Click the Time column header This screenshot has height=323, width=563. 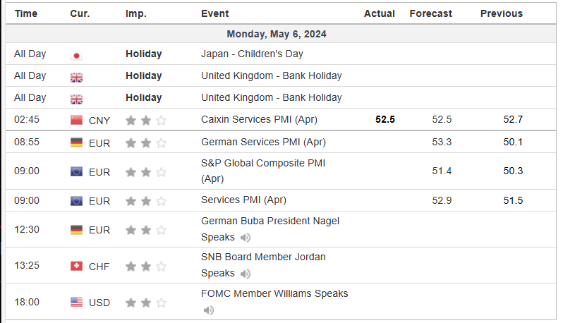[x=26, y=13]
